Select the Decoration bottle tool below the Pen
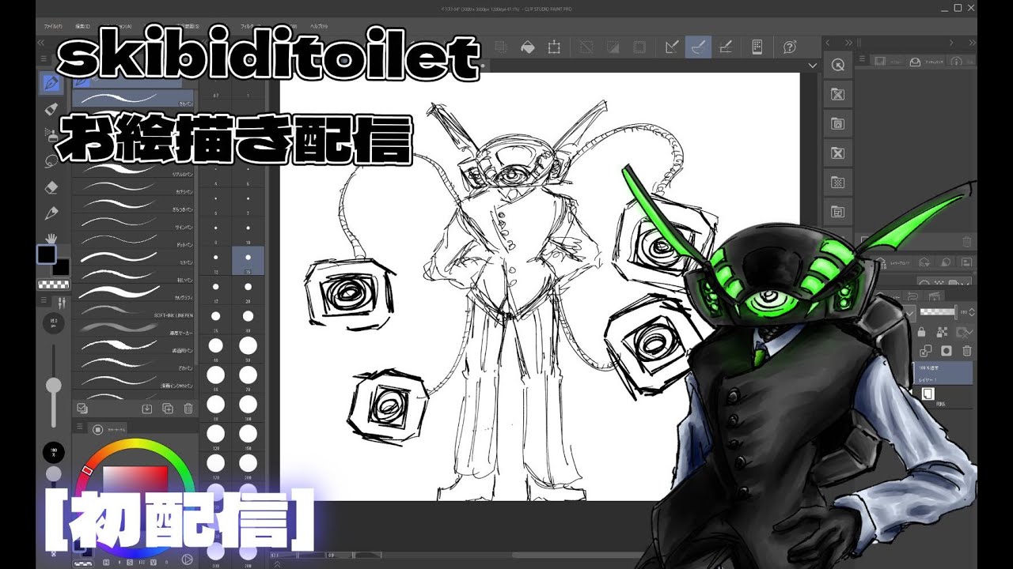The width and height of the screenshot is (1013, 569). tap(52, 108)
